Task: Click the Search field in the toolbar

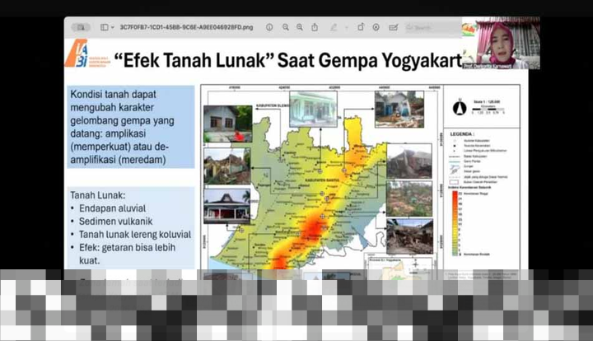Action: [x=432, y=27]
